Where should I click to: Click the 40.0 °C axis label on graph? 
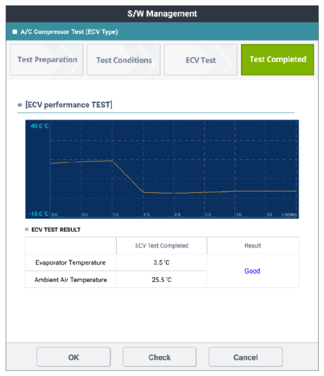click(x=40, y=126)
